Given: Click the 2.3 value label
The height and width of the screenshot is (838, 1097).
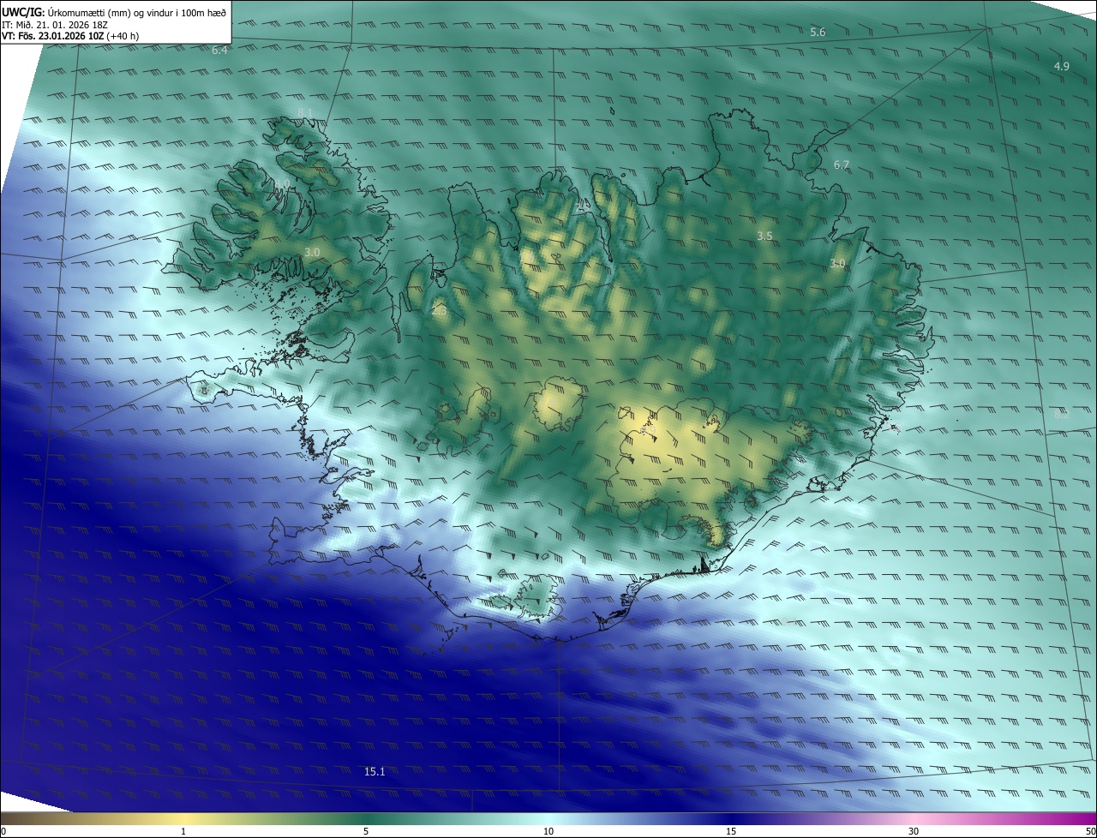Looking at the screenshot, I should [439, 310].
